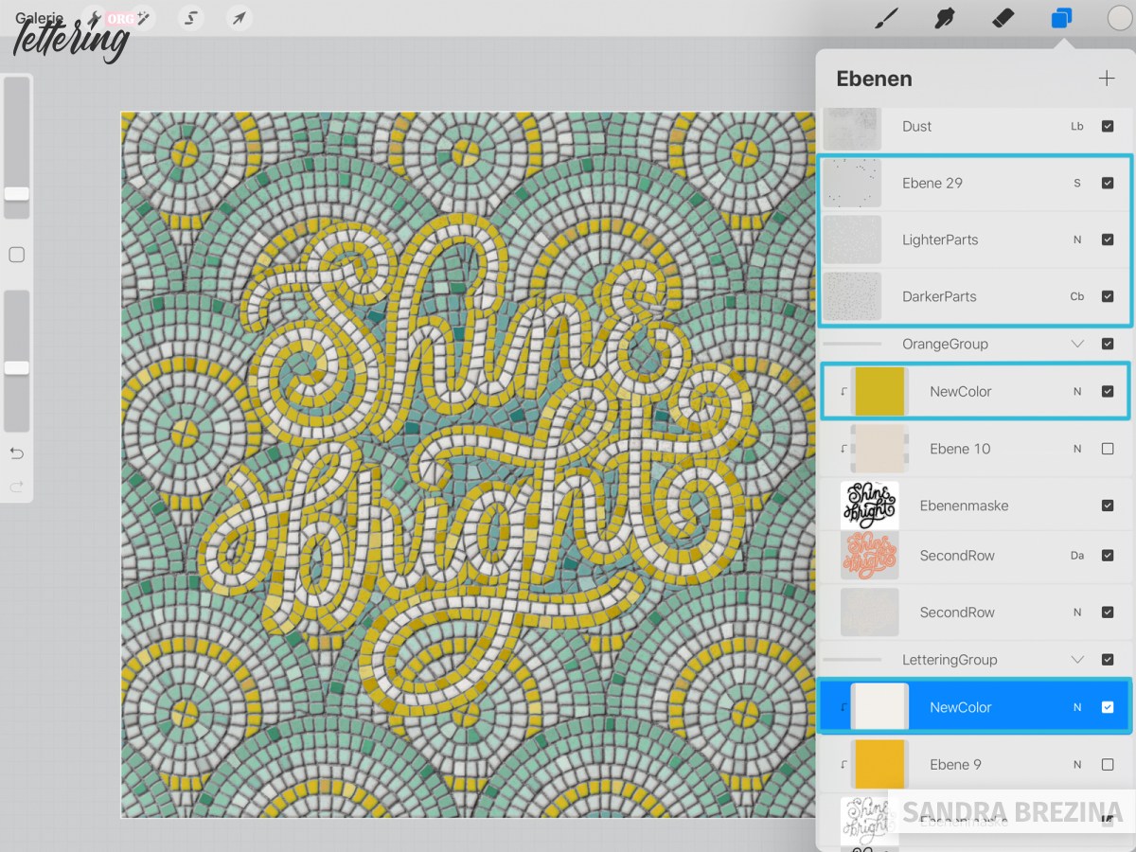
Task: Tap the undo arrow in sidebar
Action: [x=16, y=453]
